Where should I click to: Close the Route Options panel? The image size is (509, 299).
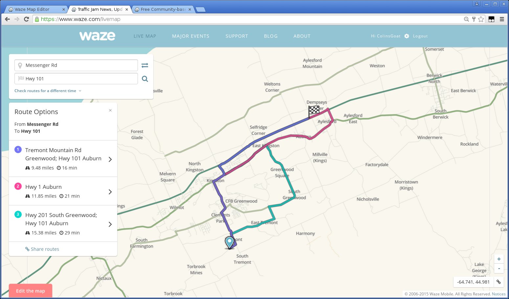click(110, 110)
